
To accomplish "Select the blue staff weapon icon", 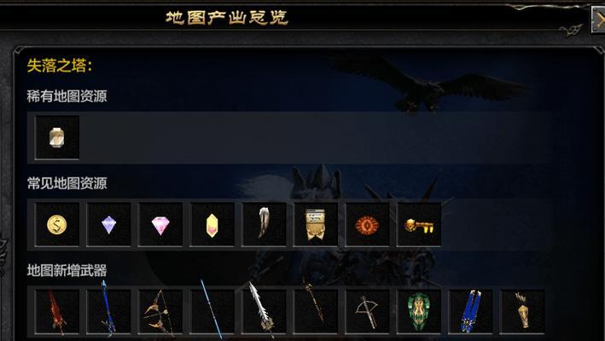I will coord(109,312).
